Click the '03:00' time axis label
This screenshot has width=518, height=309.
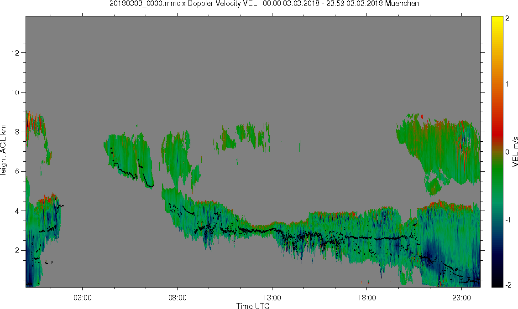tap(83, 298)
